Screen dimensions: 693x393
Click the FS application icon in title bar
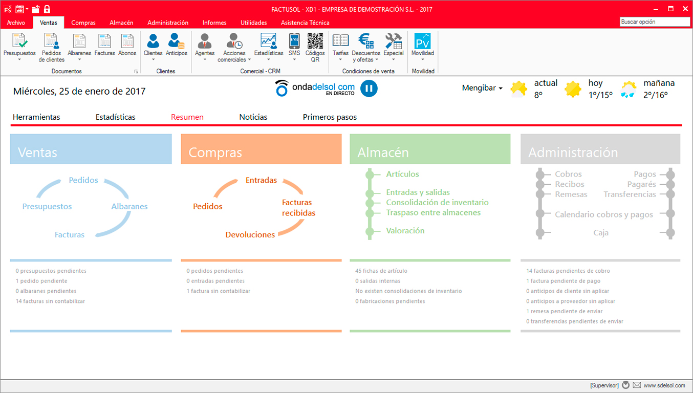coord(8,9)
